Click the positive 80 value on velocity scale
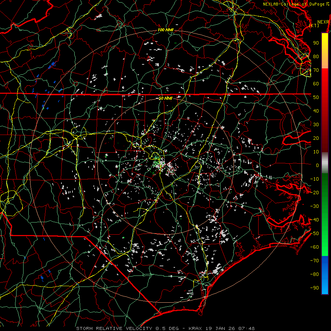Screen dimensions: 331x331 [x=316, y=57]
